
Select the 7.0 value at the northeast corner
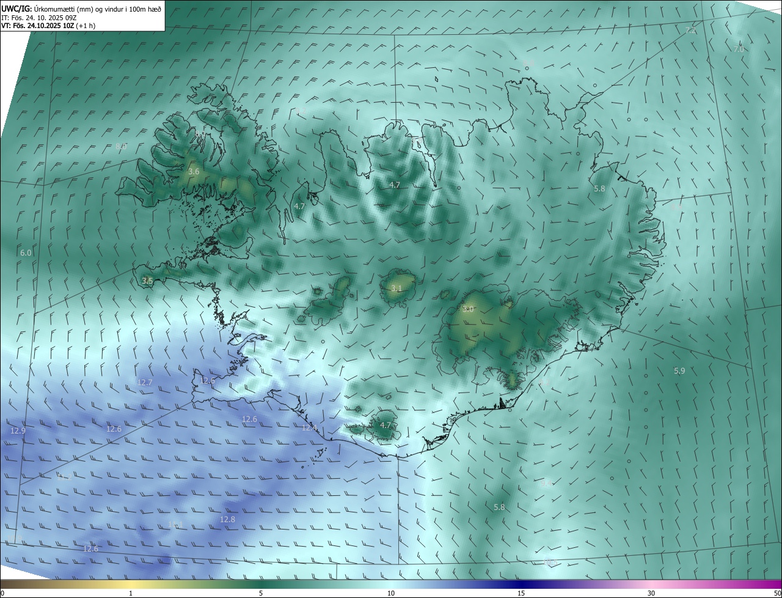pos(739,49)
